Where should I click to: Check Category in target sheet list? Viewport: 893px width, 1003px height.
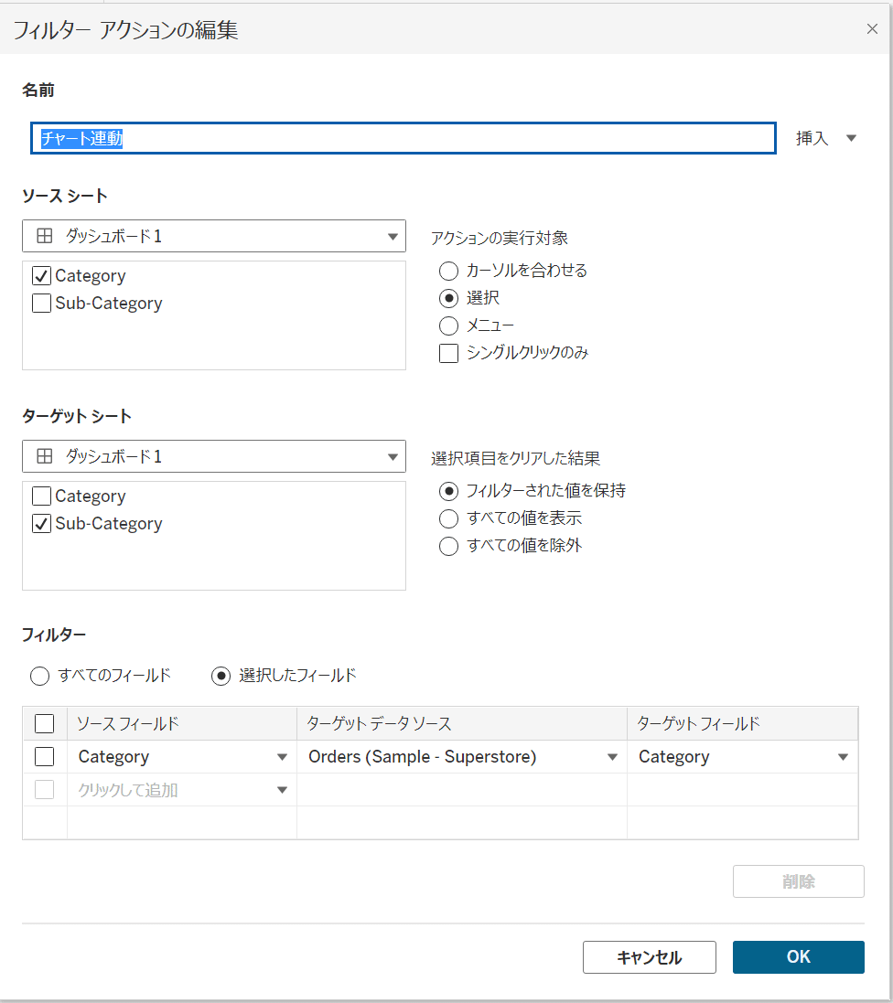click(41, 496)
